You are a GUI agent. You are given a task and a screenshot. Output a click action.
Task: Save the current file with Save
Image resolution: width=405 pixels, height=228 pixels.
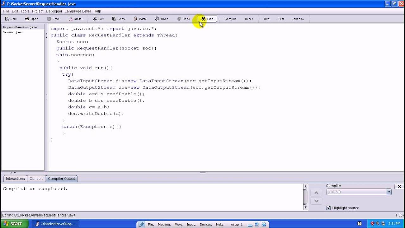pyautogui.click(x=53, y=19)
